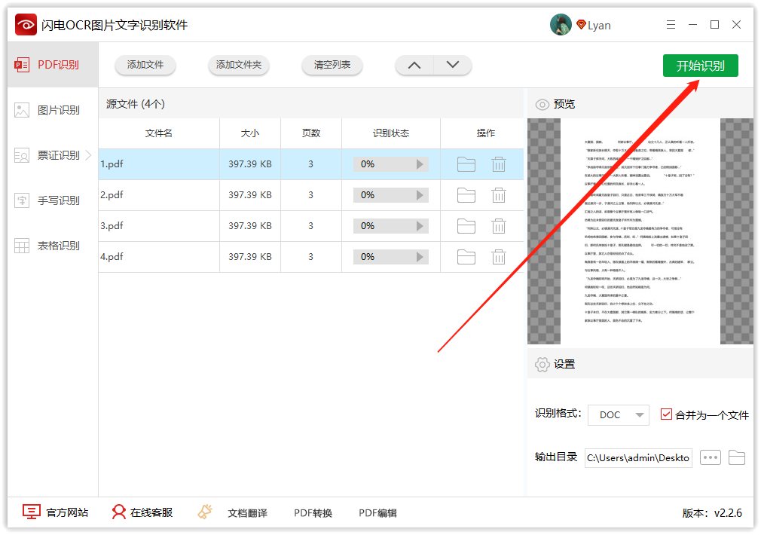Click the 大小 column header

[250, 133]
